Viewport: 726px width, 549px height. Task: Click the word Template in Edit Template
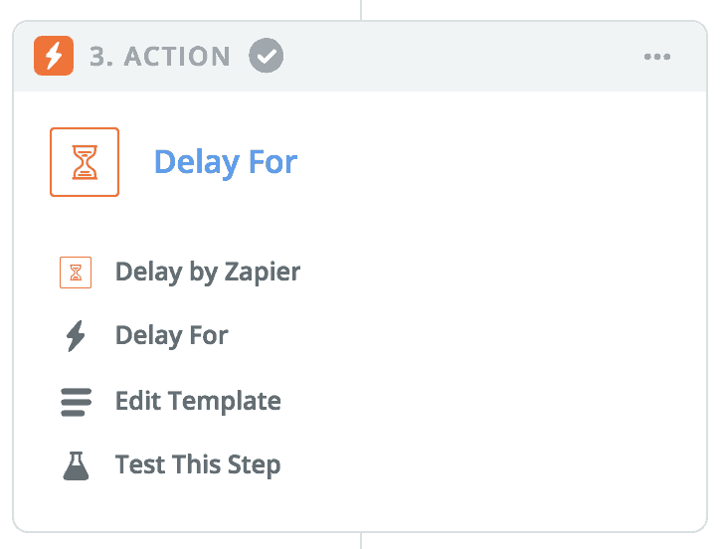[x=225, y=401]
